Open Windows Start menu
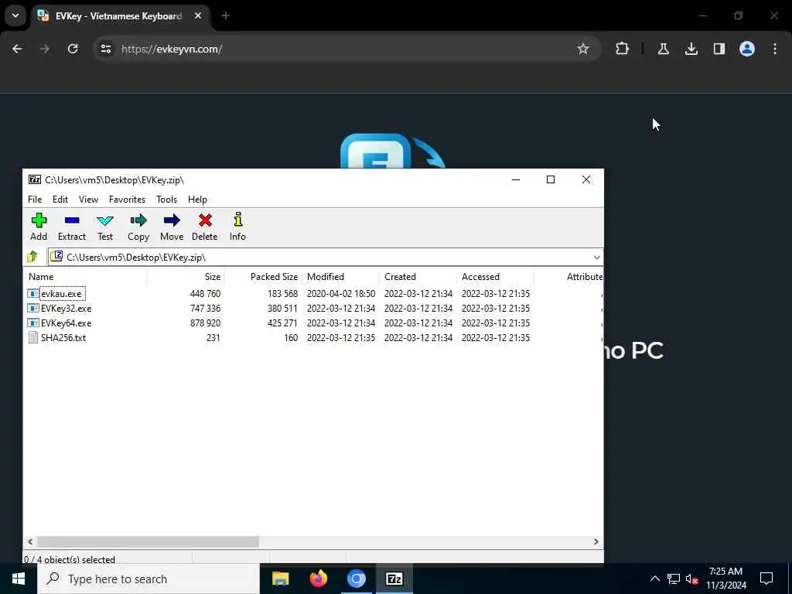792x594 pixels. pos(19,579)
